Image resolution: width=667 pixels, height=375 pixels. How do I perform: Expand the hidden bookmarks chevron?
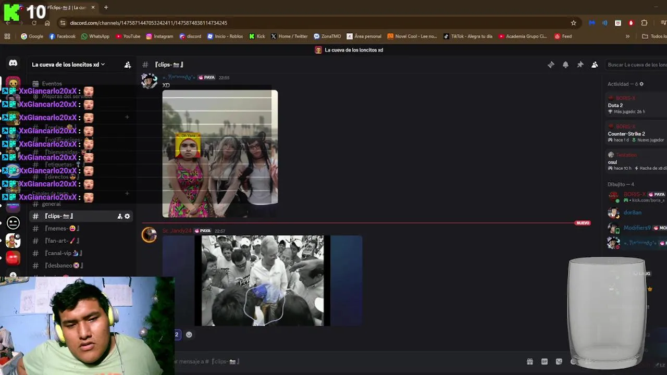click(627, 36)
